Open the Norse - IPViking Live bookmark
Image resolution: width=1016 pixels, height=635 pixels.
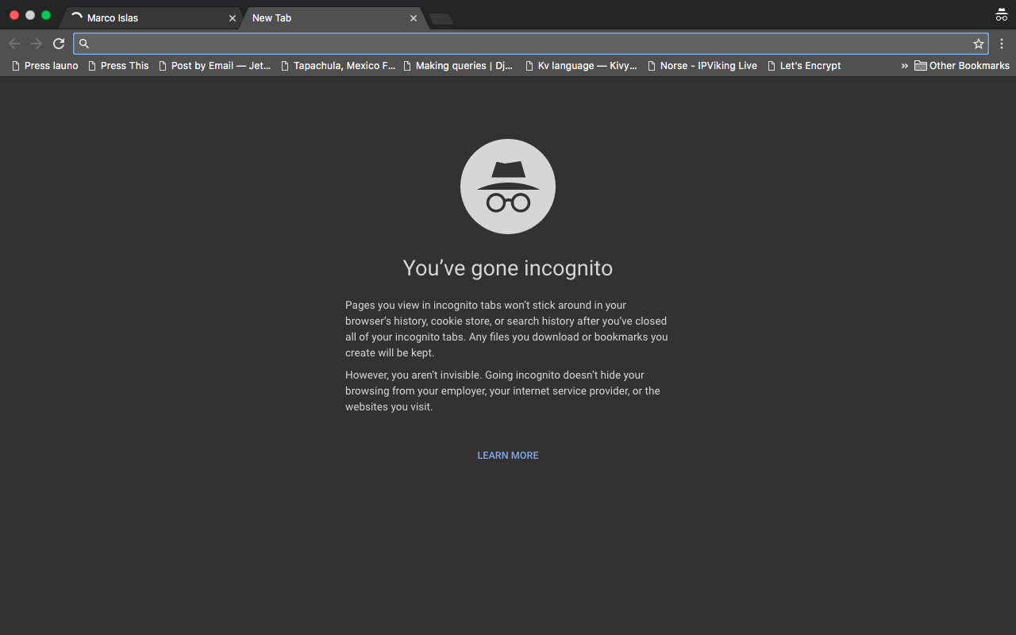click(702, 66)
